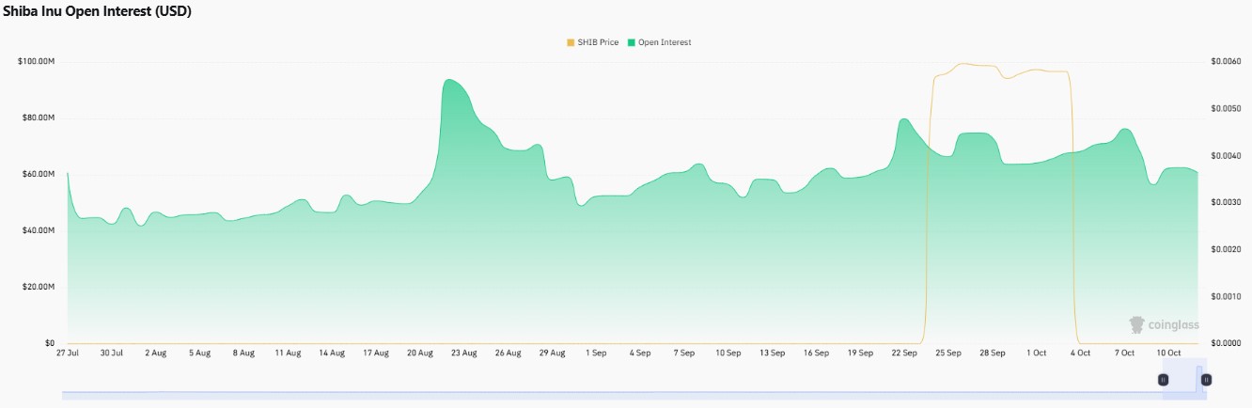
Task: Click the 19 Sep date label
Action: tap(860, 353)
